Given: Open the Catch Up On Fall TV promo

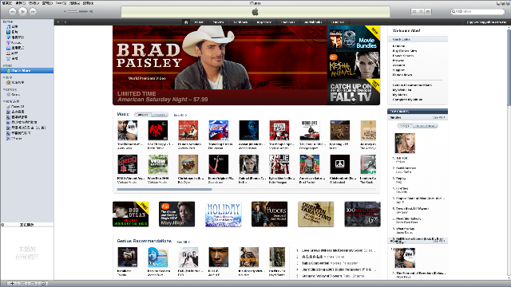Looking at the screenshot, I should [354, 92].
